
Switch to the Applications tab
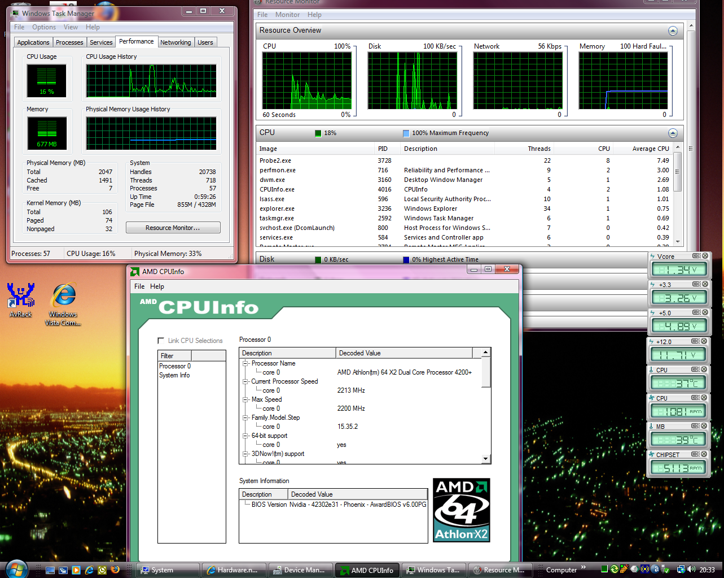[33, 42]
